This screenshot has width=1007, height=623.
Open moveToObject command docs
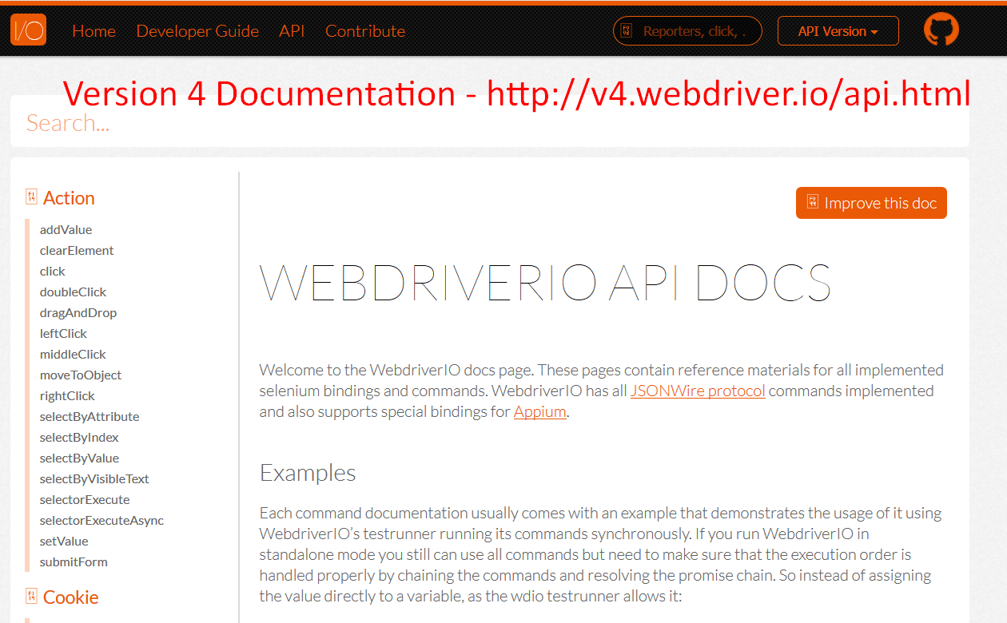(81, 375)
